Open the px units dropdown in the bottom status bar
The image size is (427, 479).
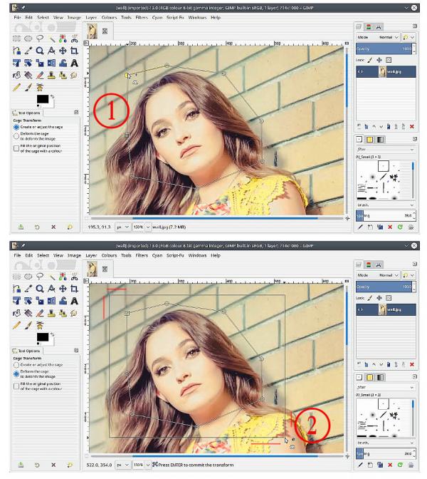(x=123, y=465)
